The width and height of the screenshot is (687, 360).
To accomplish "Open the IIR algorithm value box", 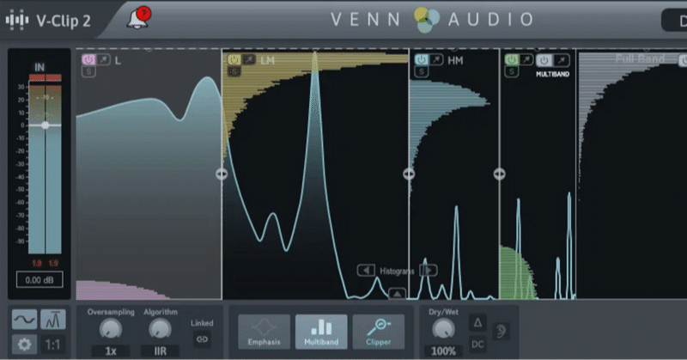I will (160, 351).
